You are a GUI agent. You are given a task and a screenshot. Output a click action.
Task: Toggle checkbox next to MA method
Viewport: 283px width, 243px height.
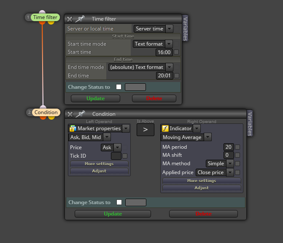(x=237, y=164)
